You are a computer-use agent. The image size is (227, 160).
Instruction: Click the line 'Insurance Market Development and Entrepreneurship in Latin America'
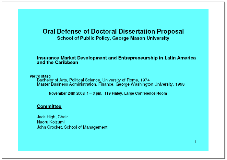[x=116, y=58]
